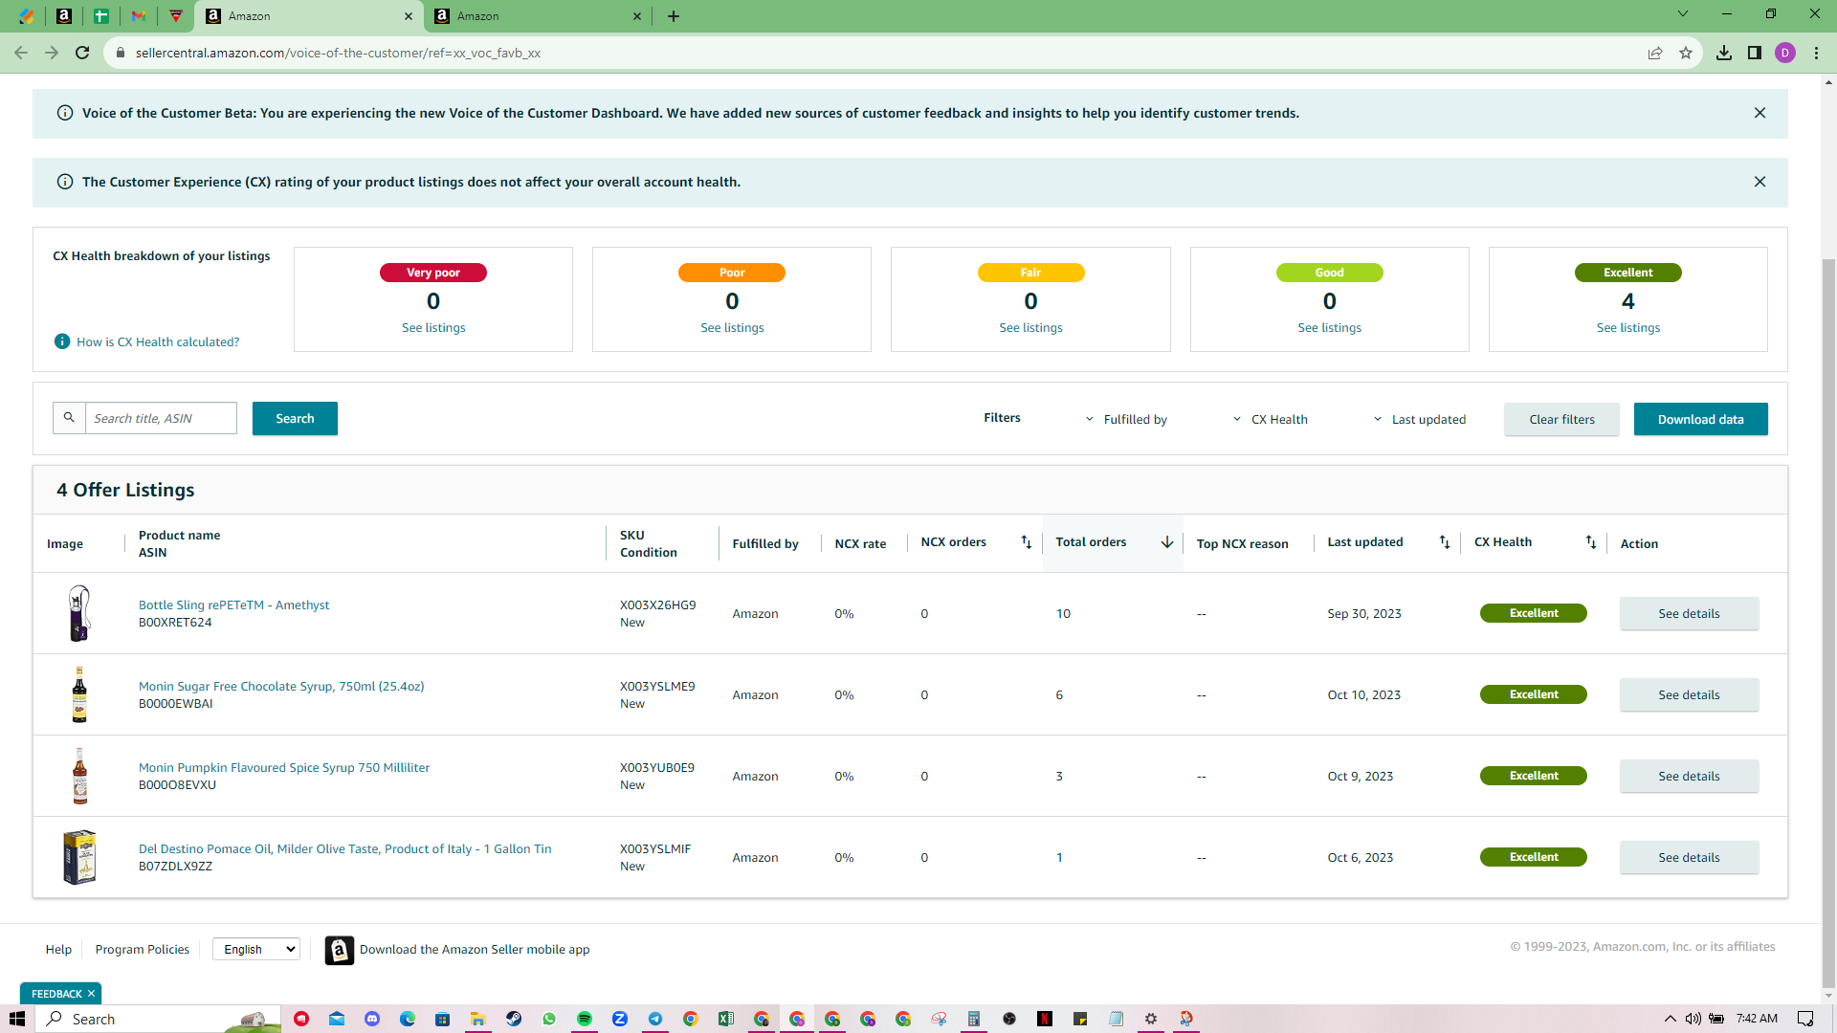Screen dimensions: 1837x1033
Task: Select the first Amazon browser tab
Action: 308,16
